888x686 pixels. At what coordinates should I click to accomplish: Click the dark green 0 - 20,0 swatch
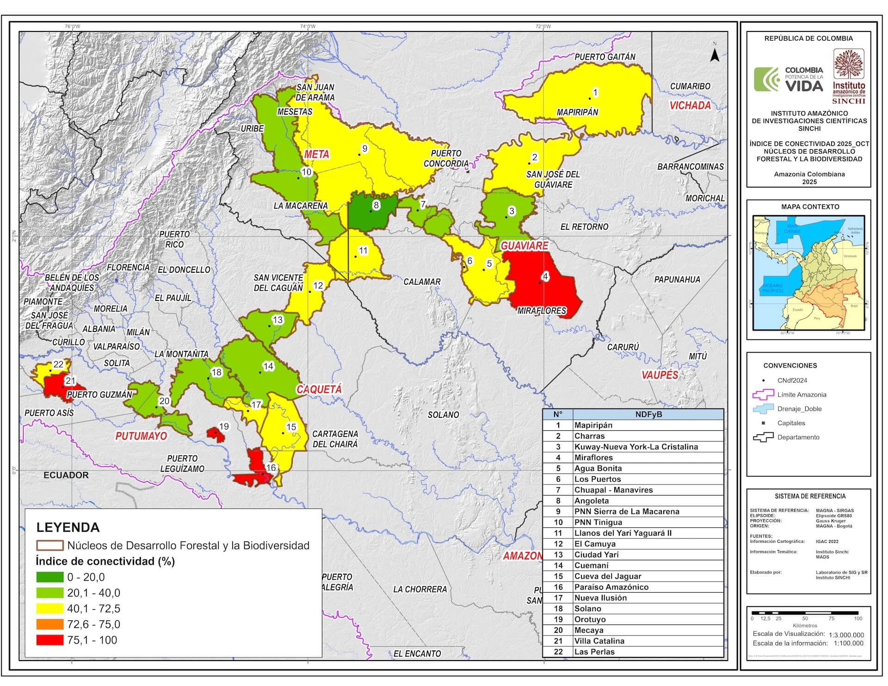coord(49,577)
